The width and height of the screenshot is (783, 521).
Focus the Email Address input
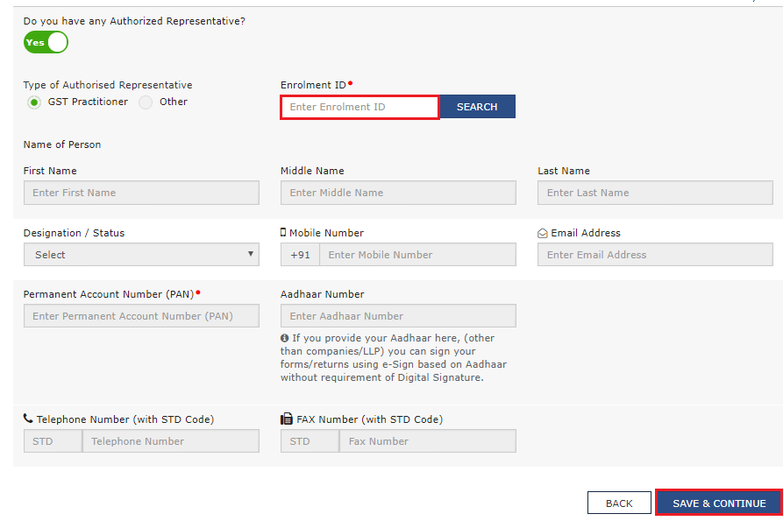655,255
